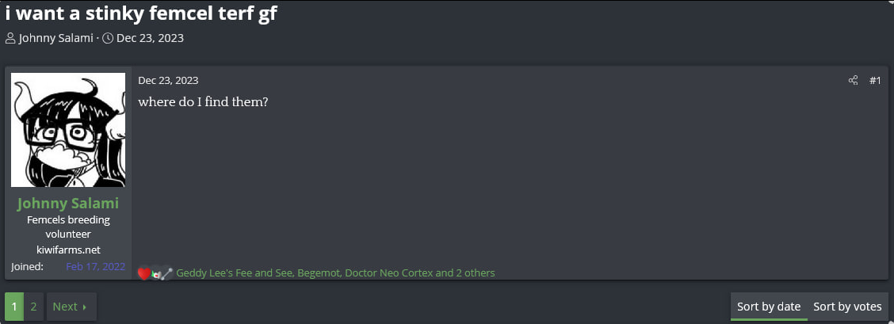Click the Next page button
This screenshot has height=324, width=894.
tap(71, 307)
